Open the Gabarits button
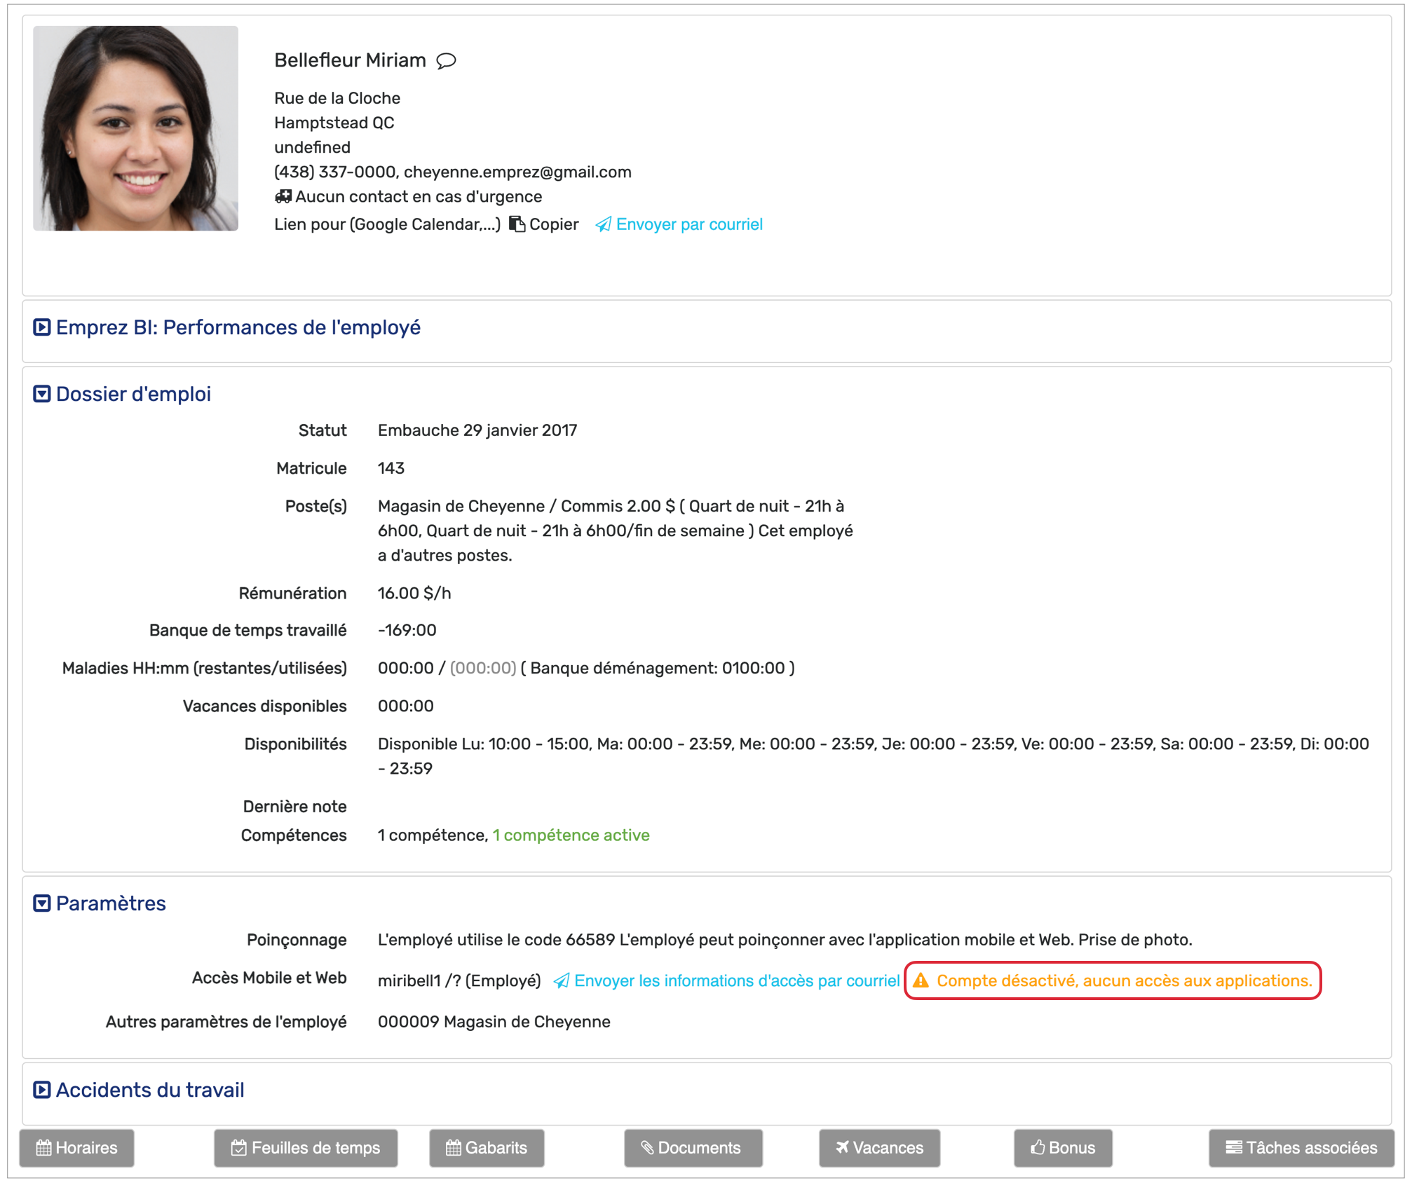 click(487, 1147)
